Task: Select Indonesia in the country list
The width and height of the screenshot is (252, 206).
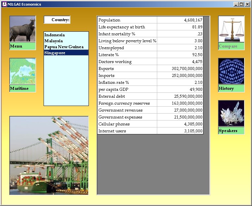Action: click(x=54, y=35)
